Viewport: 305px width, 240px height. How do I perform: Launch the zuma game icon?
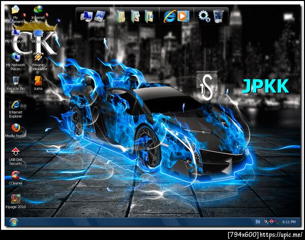point(38,83)
